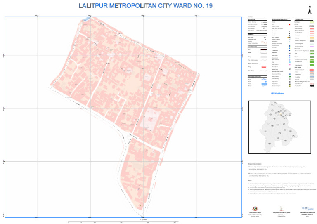Click the 'Notes:' heading
The image size is (317, 224).
[x=250, y=181]
